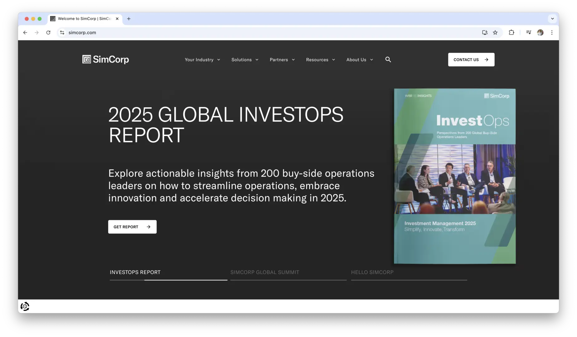The width and height of the screenshot is (577, 337).
Task: Select the Hello SimCorp slide tab
Action: 372,272
